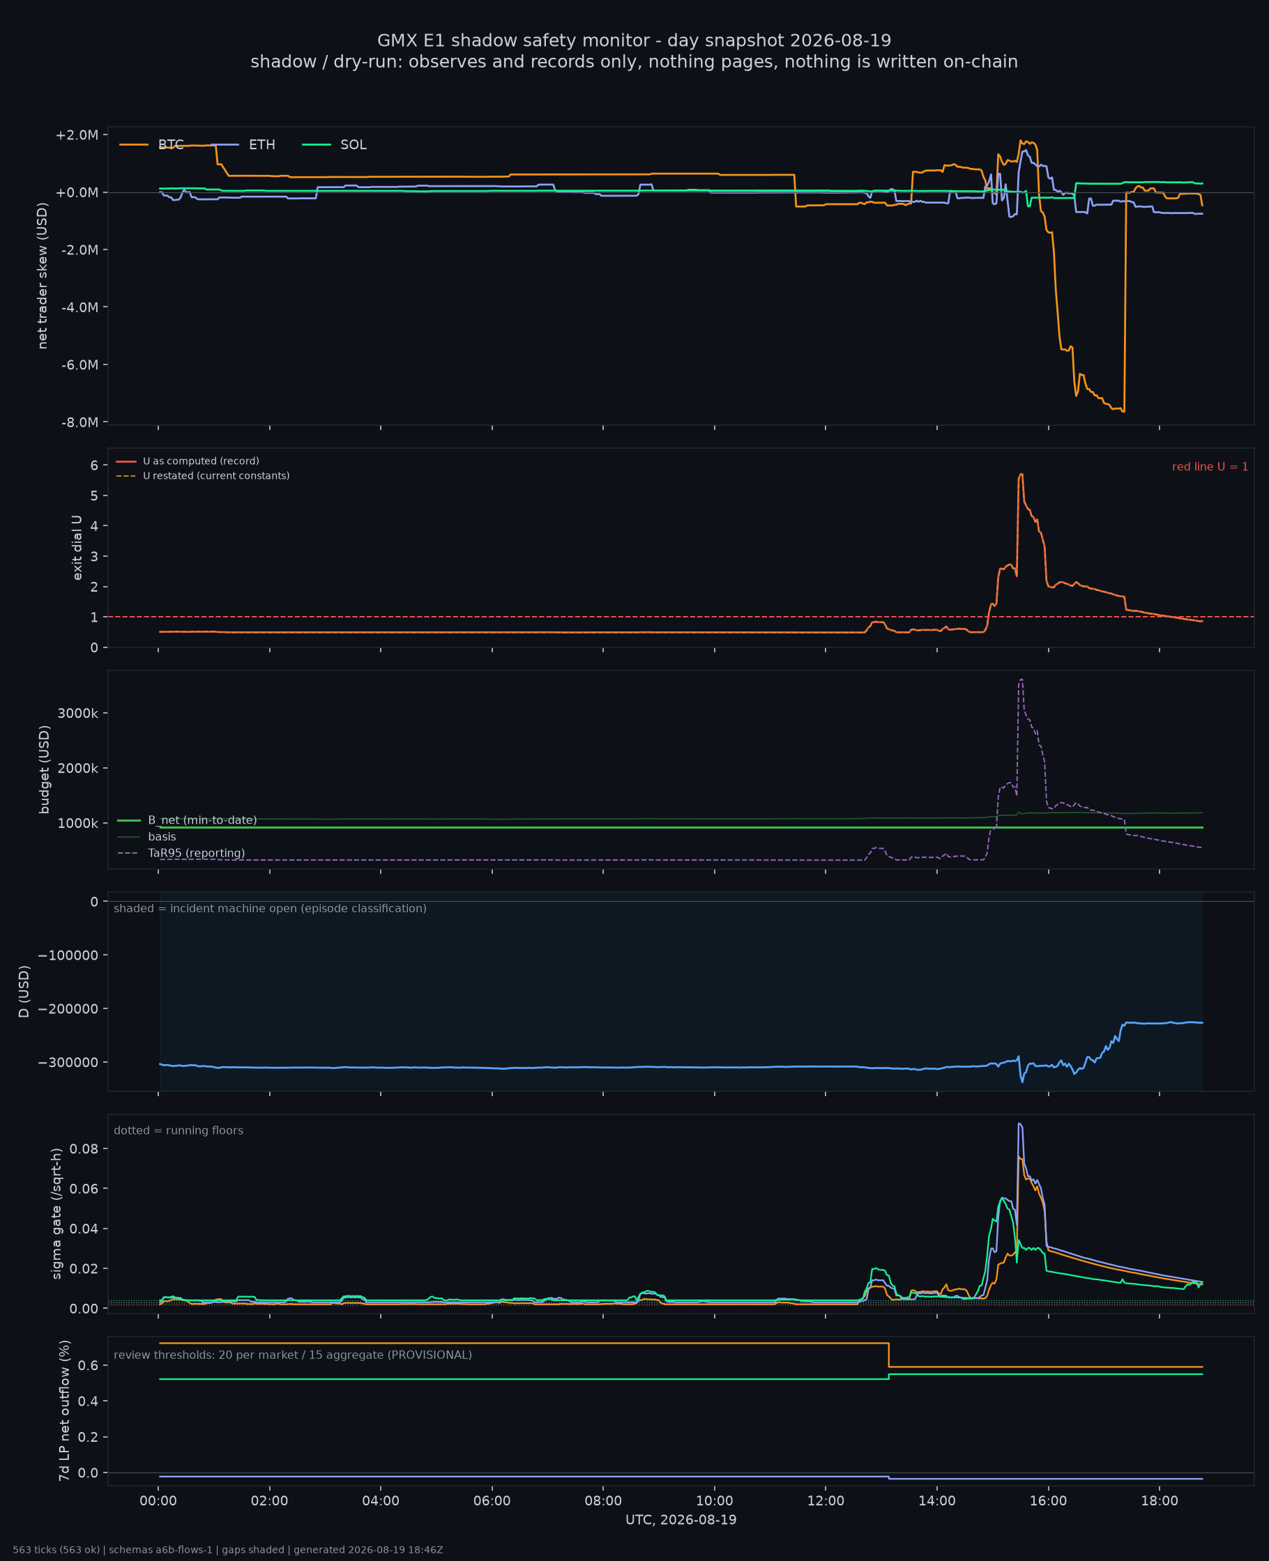1269x1561 pixels.
Task: Select legend entry 'B_net (min-to-date)'
Action: (202, 820)
